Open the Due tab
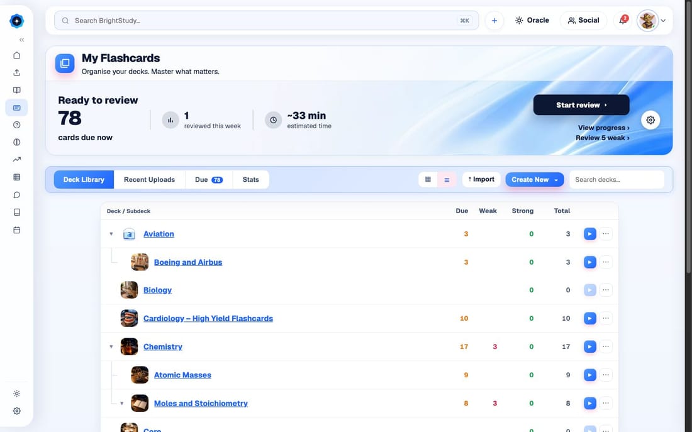 [x=209, y=180]
